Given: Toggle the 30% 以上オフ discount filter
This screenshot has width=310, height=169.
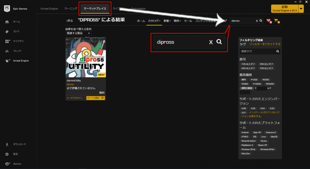Looking at the screenshot, I should pyautogui.click(x=266, y=64).
